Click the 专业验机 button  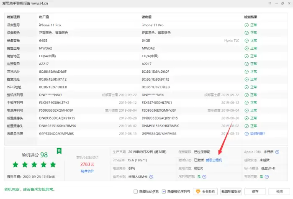(x=205, y=191)
